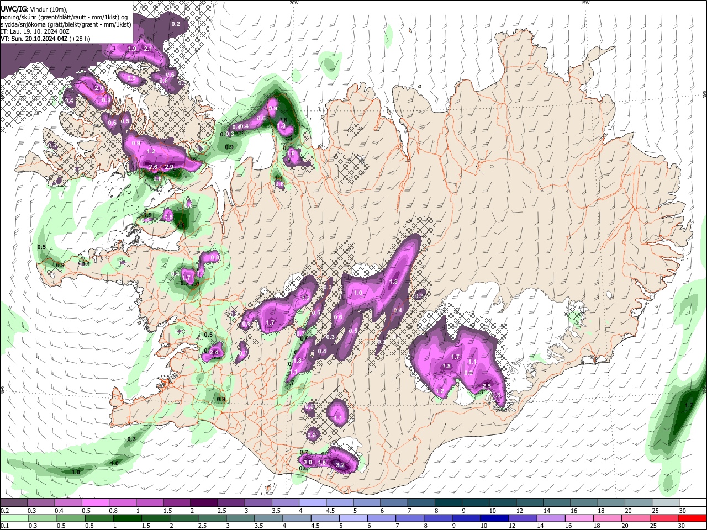
Task: Click the 2.5 snowfall value on the map
Action: point(487,386)
